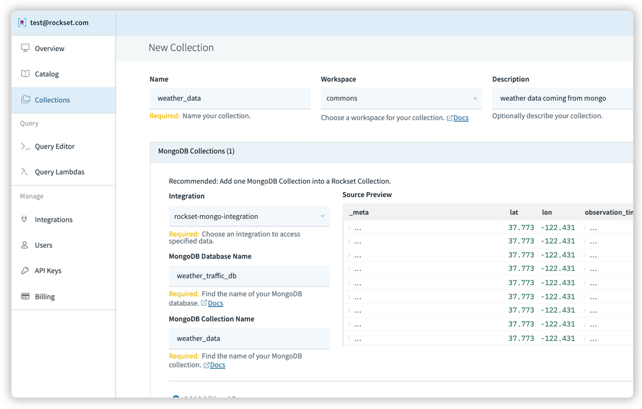The image size is (642, 409).
Task: Click the Query Editor prompt icon
Action: 25,146
